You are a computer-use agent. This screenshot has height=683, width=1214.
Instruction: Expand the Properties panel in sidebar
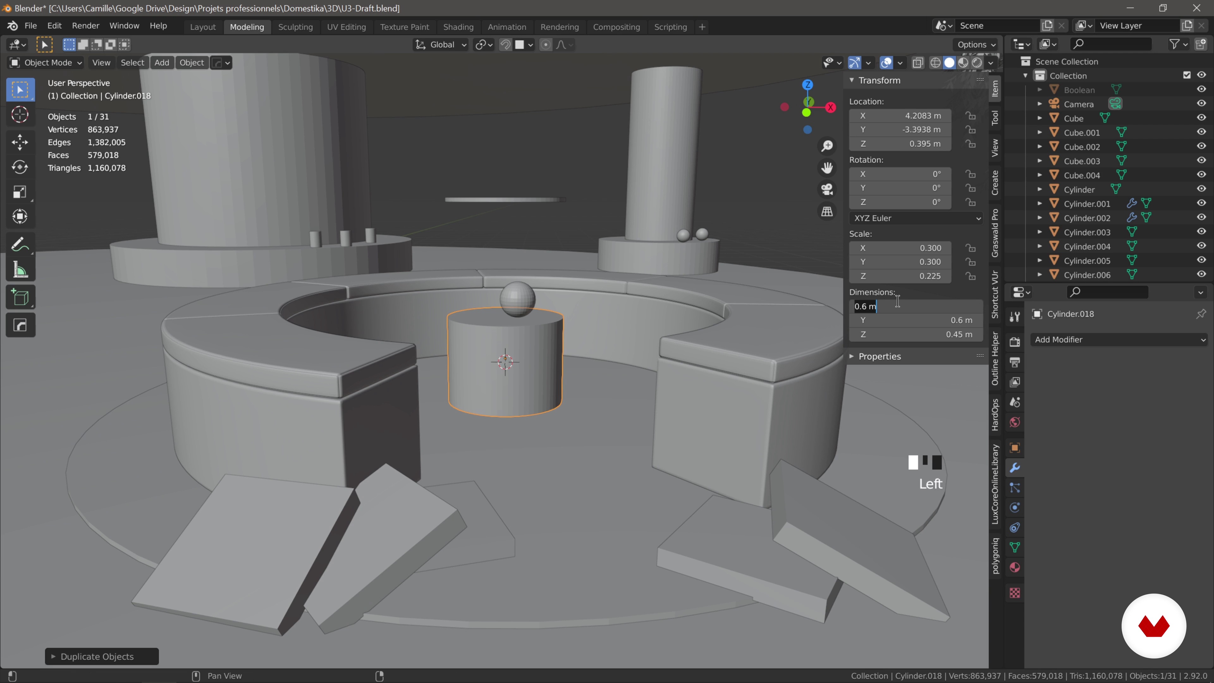pos(880,356)
